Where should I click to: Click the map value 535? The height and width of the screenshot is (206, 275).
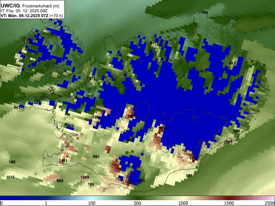pos(142,181)
